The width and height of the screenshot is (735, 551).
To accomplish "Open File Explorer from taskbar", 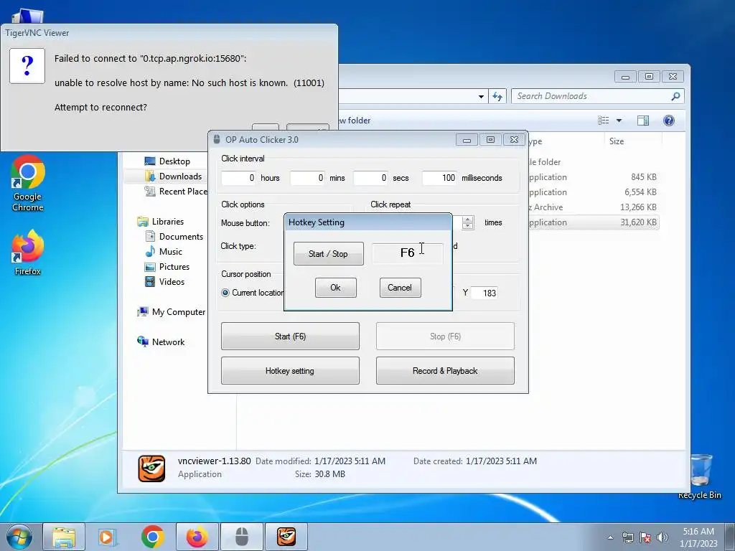I will [64, 537].
